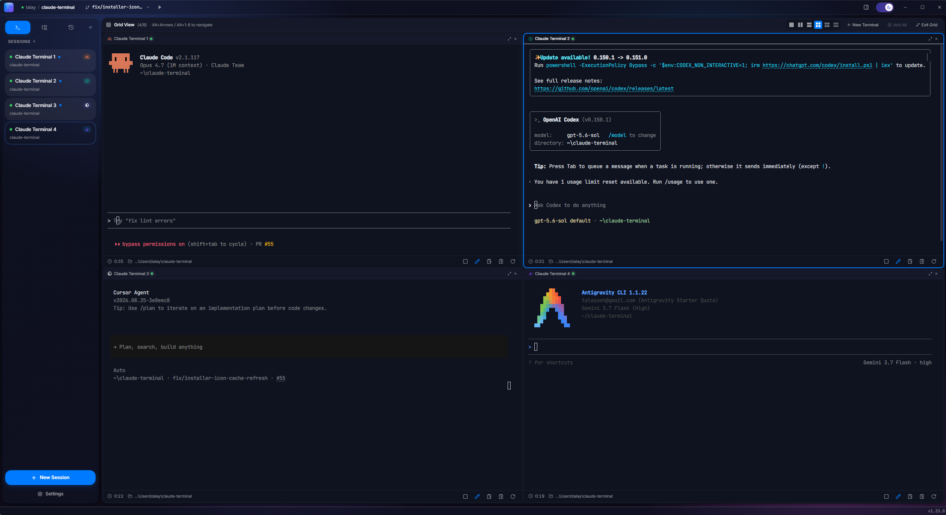This screenshot has width=946, height=515.
Task: Click the blue pencil icon in Claude Terminal 4 footer
Action: [x=898, y=496]
